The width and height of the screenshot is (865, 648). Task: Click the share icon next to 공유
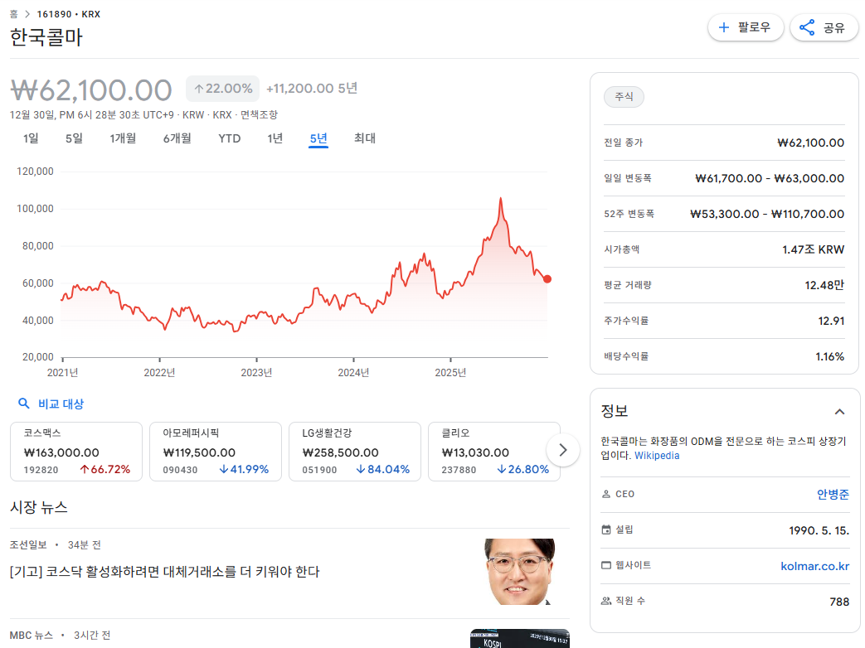point(806,27)
